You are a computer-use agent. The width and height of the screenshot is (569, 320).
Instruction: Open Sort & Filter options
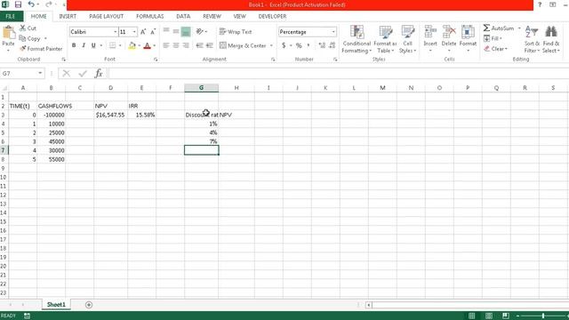coord(532,39)
